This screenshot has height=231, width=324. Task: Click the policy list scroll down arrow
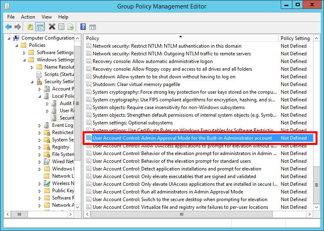click(316, 207)
